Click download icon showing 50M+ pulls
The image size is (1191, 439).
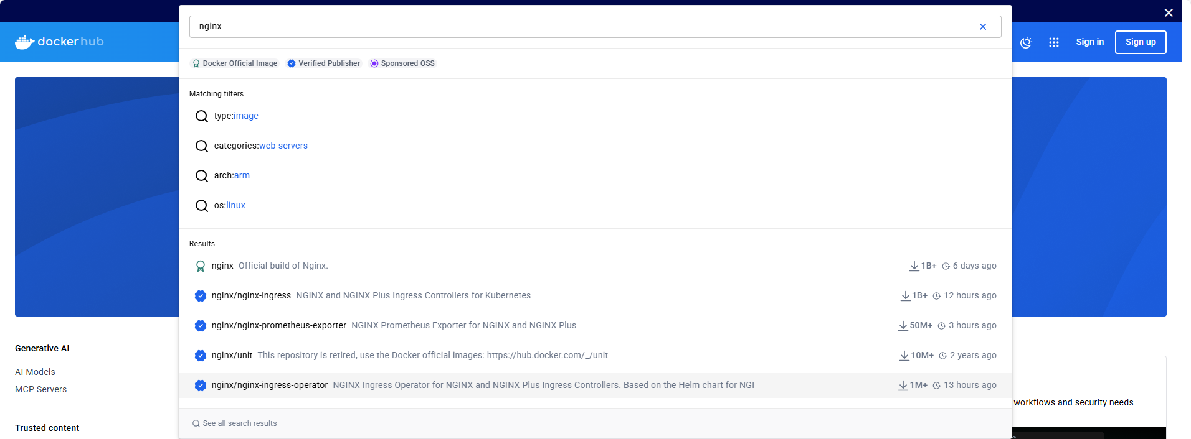903,326
